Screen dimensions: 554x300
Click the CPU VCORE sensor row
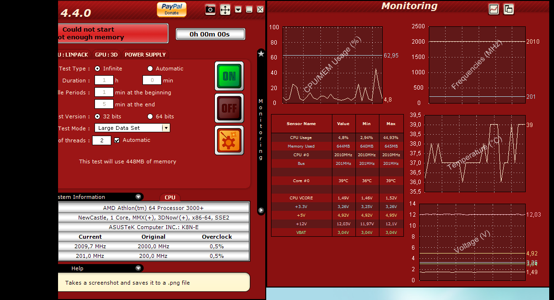pos(337,198)
